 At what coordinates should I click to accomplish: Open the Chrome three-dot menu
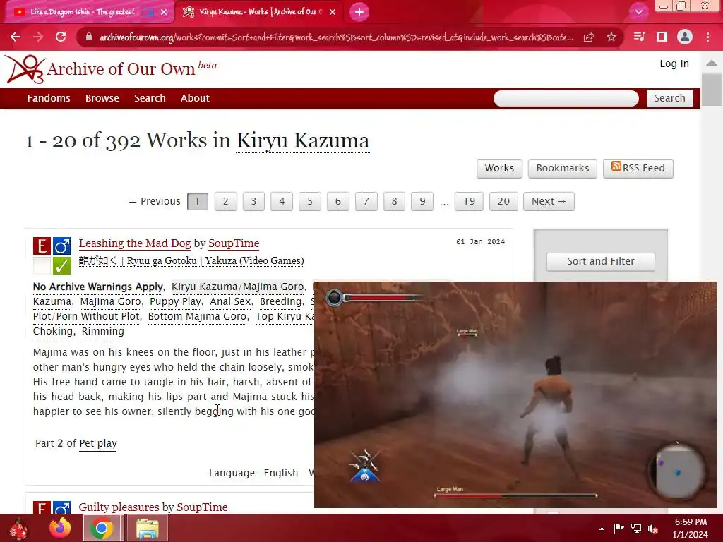coord(707,37)
